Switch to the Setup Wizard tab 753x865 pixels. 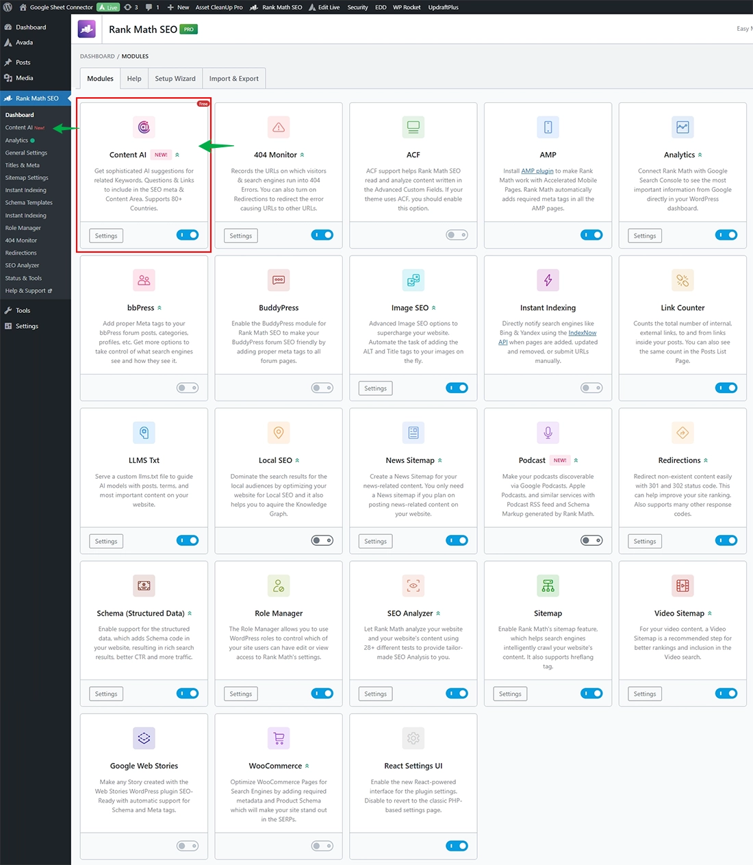[175, 79]
